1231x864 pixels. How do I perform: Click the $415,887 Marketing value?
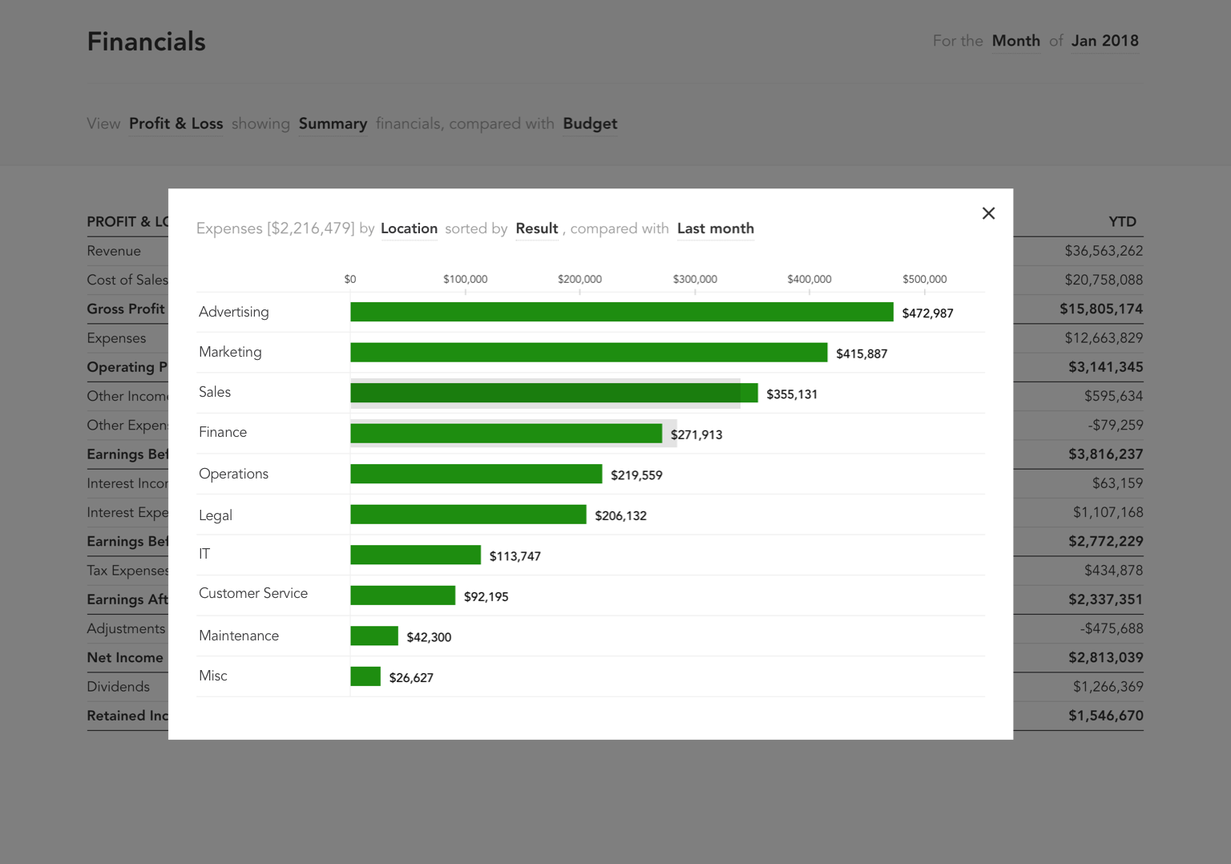point(862,353)
